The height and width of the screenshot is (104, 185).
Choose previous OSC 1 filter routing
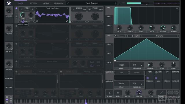[20, 22]
